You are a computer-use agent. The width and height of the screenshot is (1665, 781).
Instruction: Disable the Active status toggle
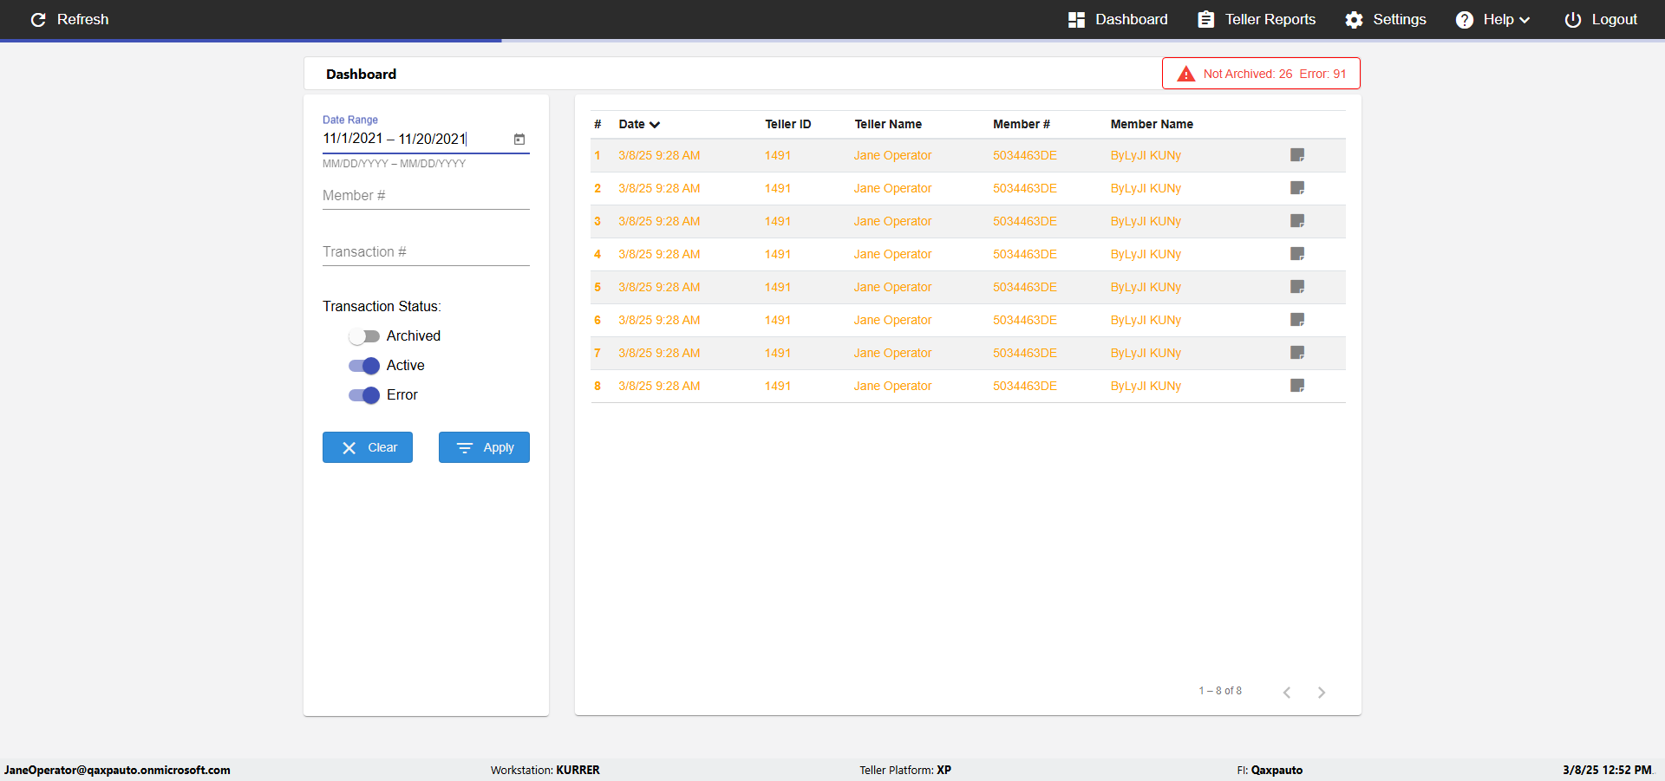pos(363,366)
